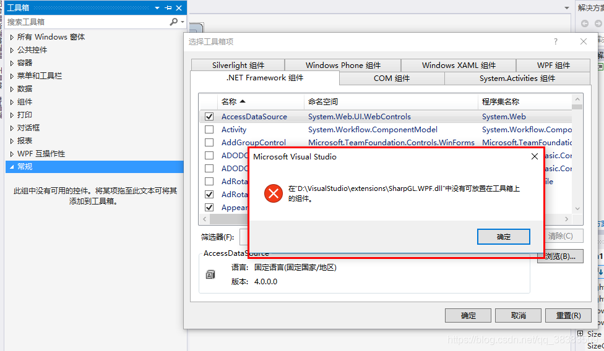Click the horizontal scrollbar right arrow
The image size is (604, 351).
(566, 219)
